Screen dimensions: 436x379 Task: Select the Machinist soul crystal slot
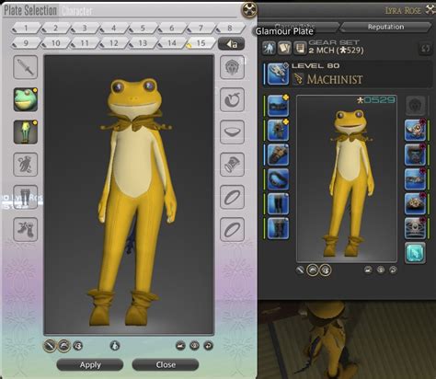click(415, 253)
